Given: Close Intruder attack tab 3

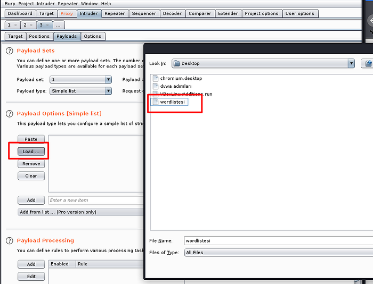Looking at the screenshot, I should (x=47, y=25).
